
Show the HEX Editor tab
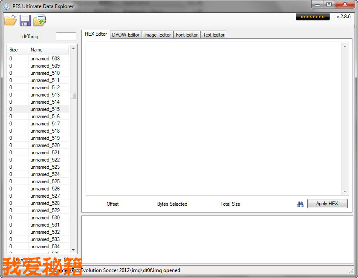click(x=96, y=34)
